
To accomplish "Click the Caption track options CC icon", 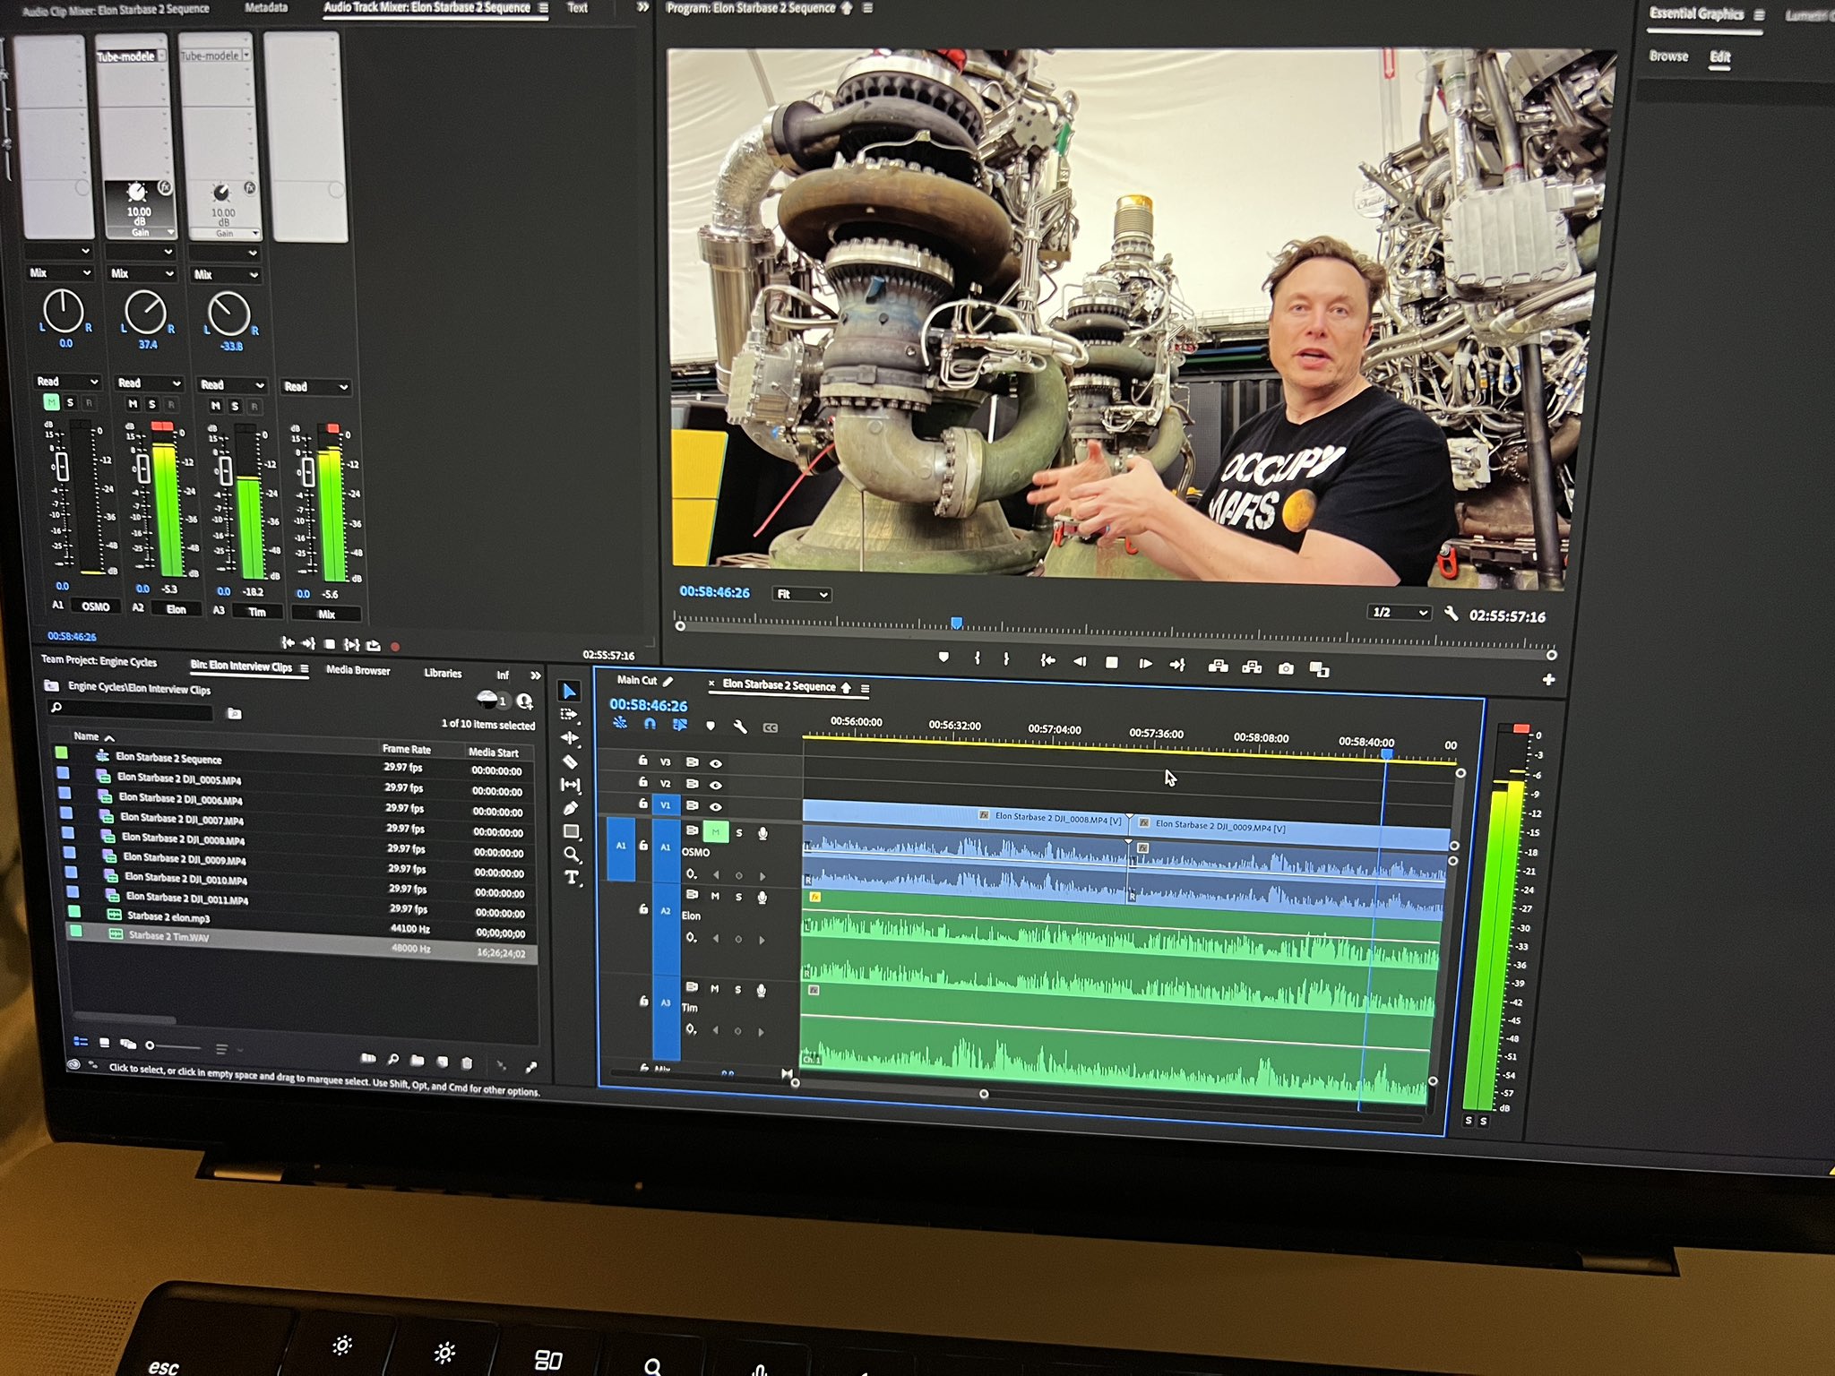I will [771, 727].
